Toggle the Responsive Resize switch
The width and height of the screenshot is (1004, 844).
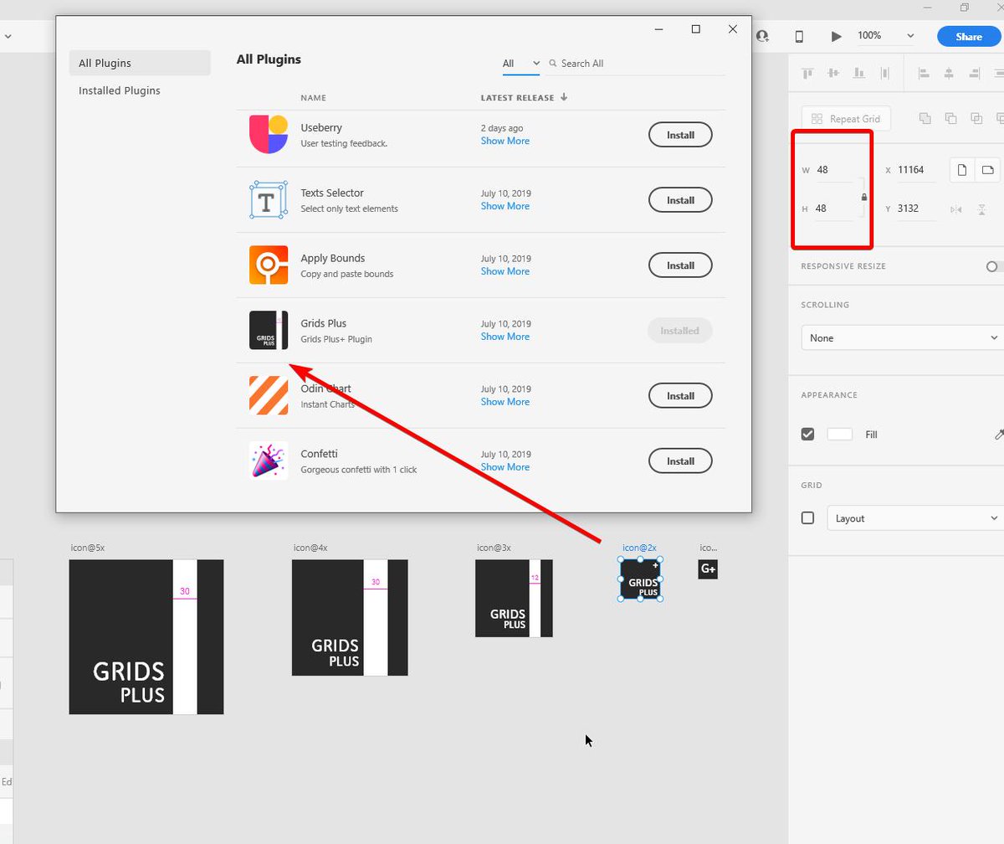tap(994, 266)
